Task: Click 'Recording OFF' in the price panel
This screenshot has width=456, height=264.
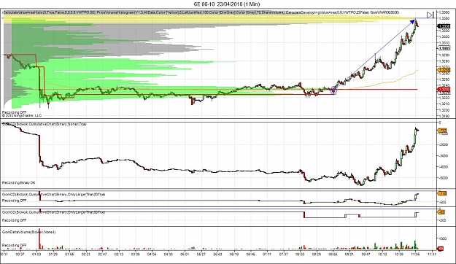Action: 14,112
